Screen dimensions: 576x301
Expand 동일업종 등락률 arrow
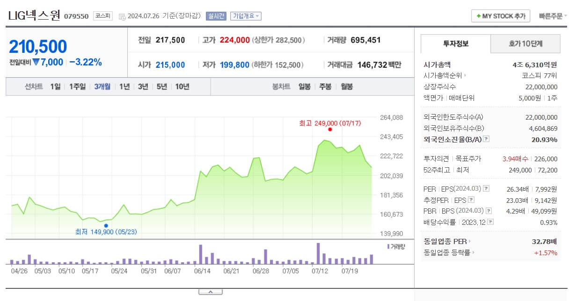(x=474, y=253)
